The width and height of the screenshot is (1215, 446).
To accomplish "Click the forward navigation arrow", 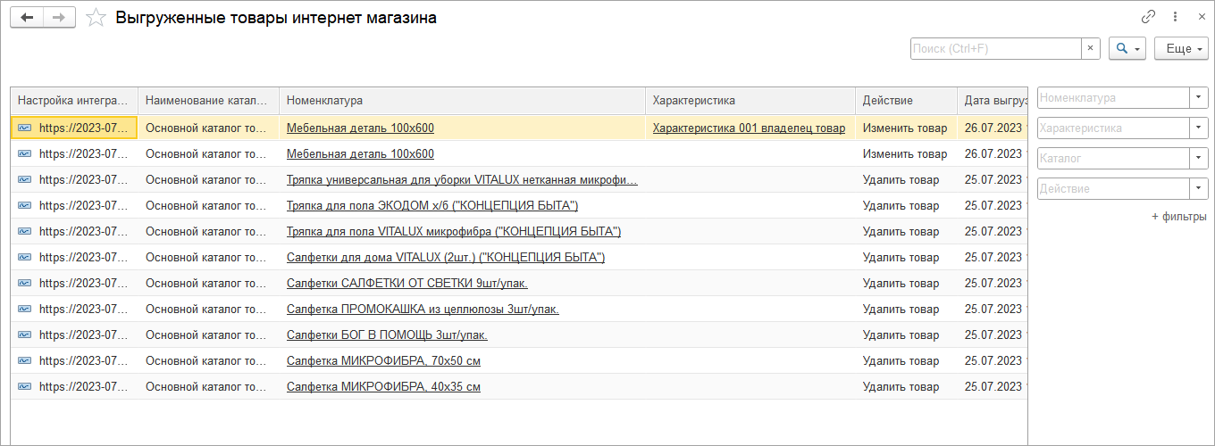I will (x=59, y=18).
